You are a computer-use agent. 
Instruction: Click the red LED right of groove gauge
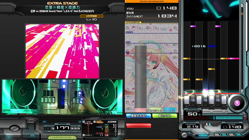[245, 118]
